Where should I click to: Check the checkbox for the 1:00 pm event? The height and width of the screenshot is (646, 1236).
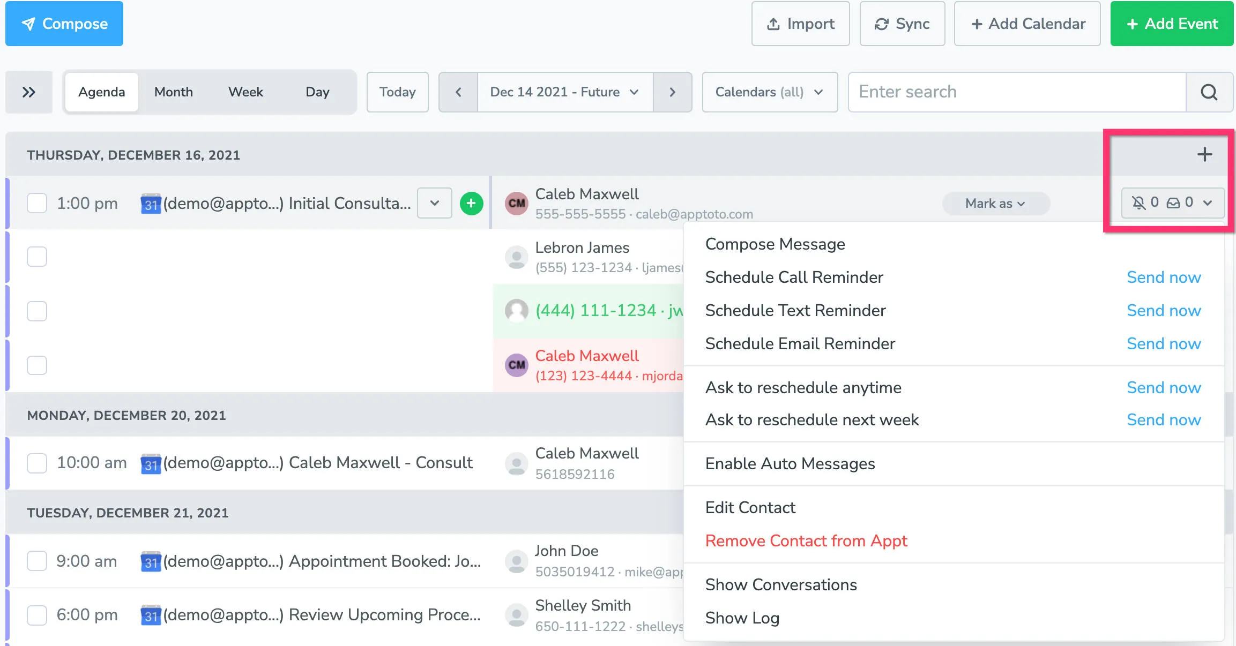click(36, 203)
